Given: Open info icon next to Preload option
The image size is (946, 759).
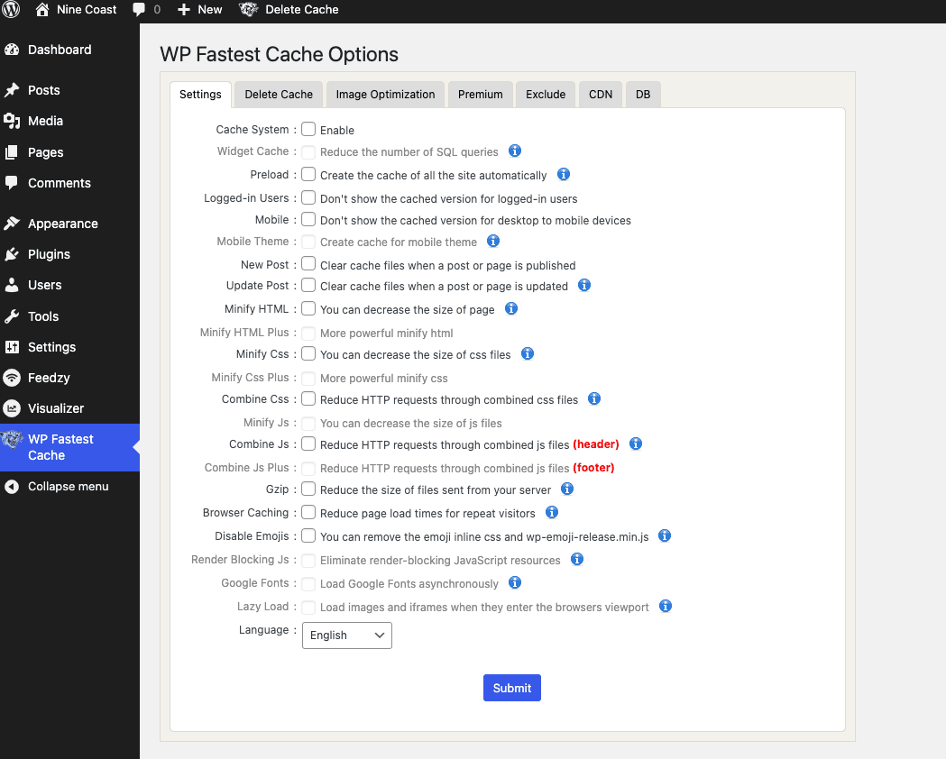Looking at the screenshot, I should [564, 174].
